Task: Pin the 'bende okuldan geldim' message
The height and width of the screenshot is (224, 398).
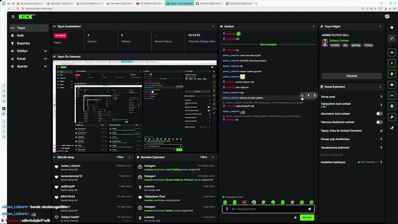Action: point(308,96)
